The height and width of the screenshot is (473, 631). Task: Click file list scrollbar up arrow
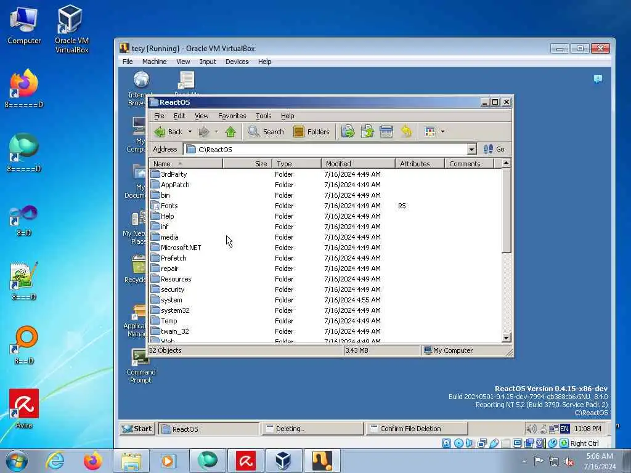[x=507, y=163]
